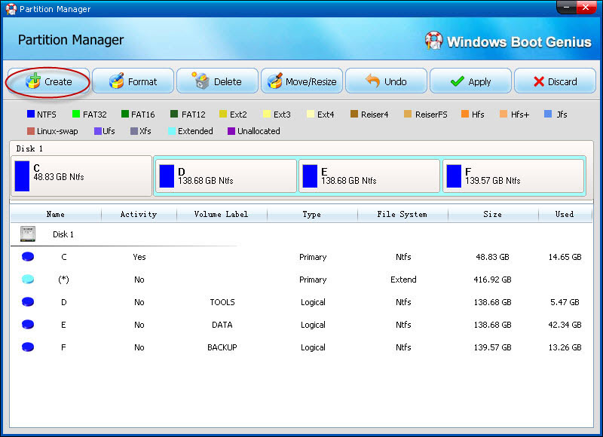The width and height of the screenshot is (603, 437).
Task: Select the Format toolbar button
Action: pyautogui.click(x=133, y=81)
